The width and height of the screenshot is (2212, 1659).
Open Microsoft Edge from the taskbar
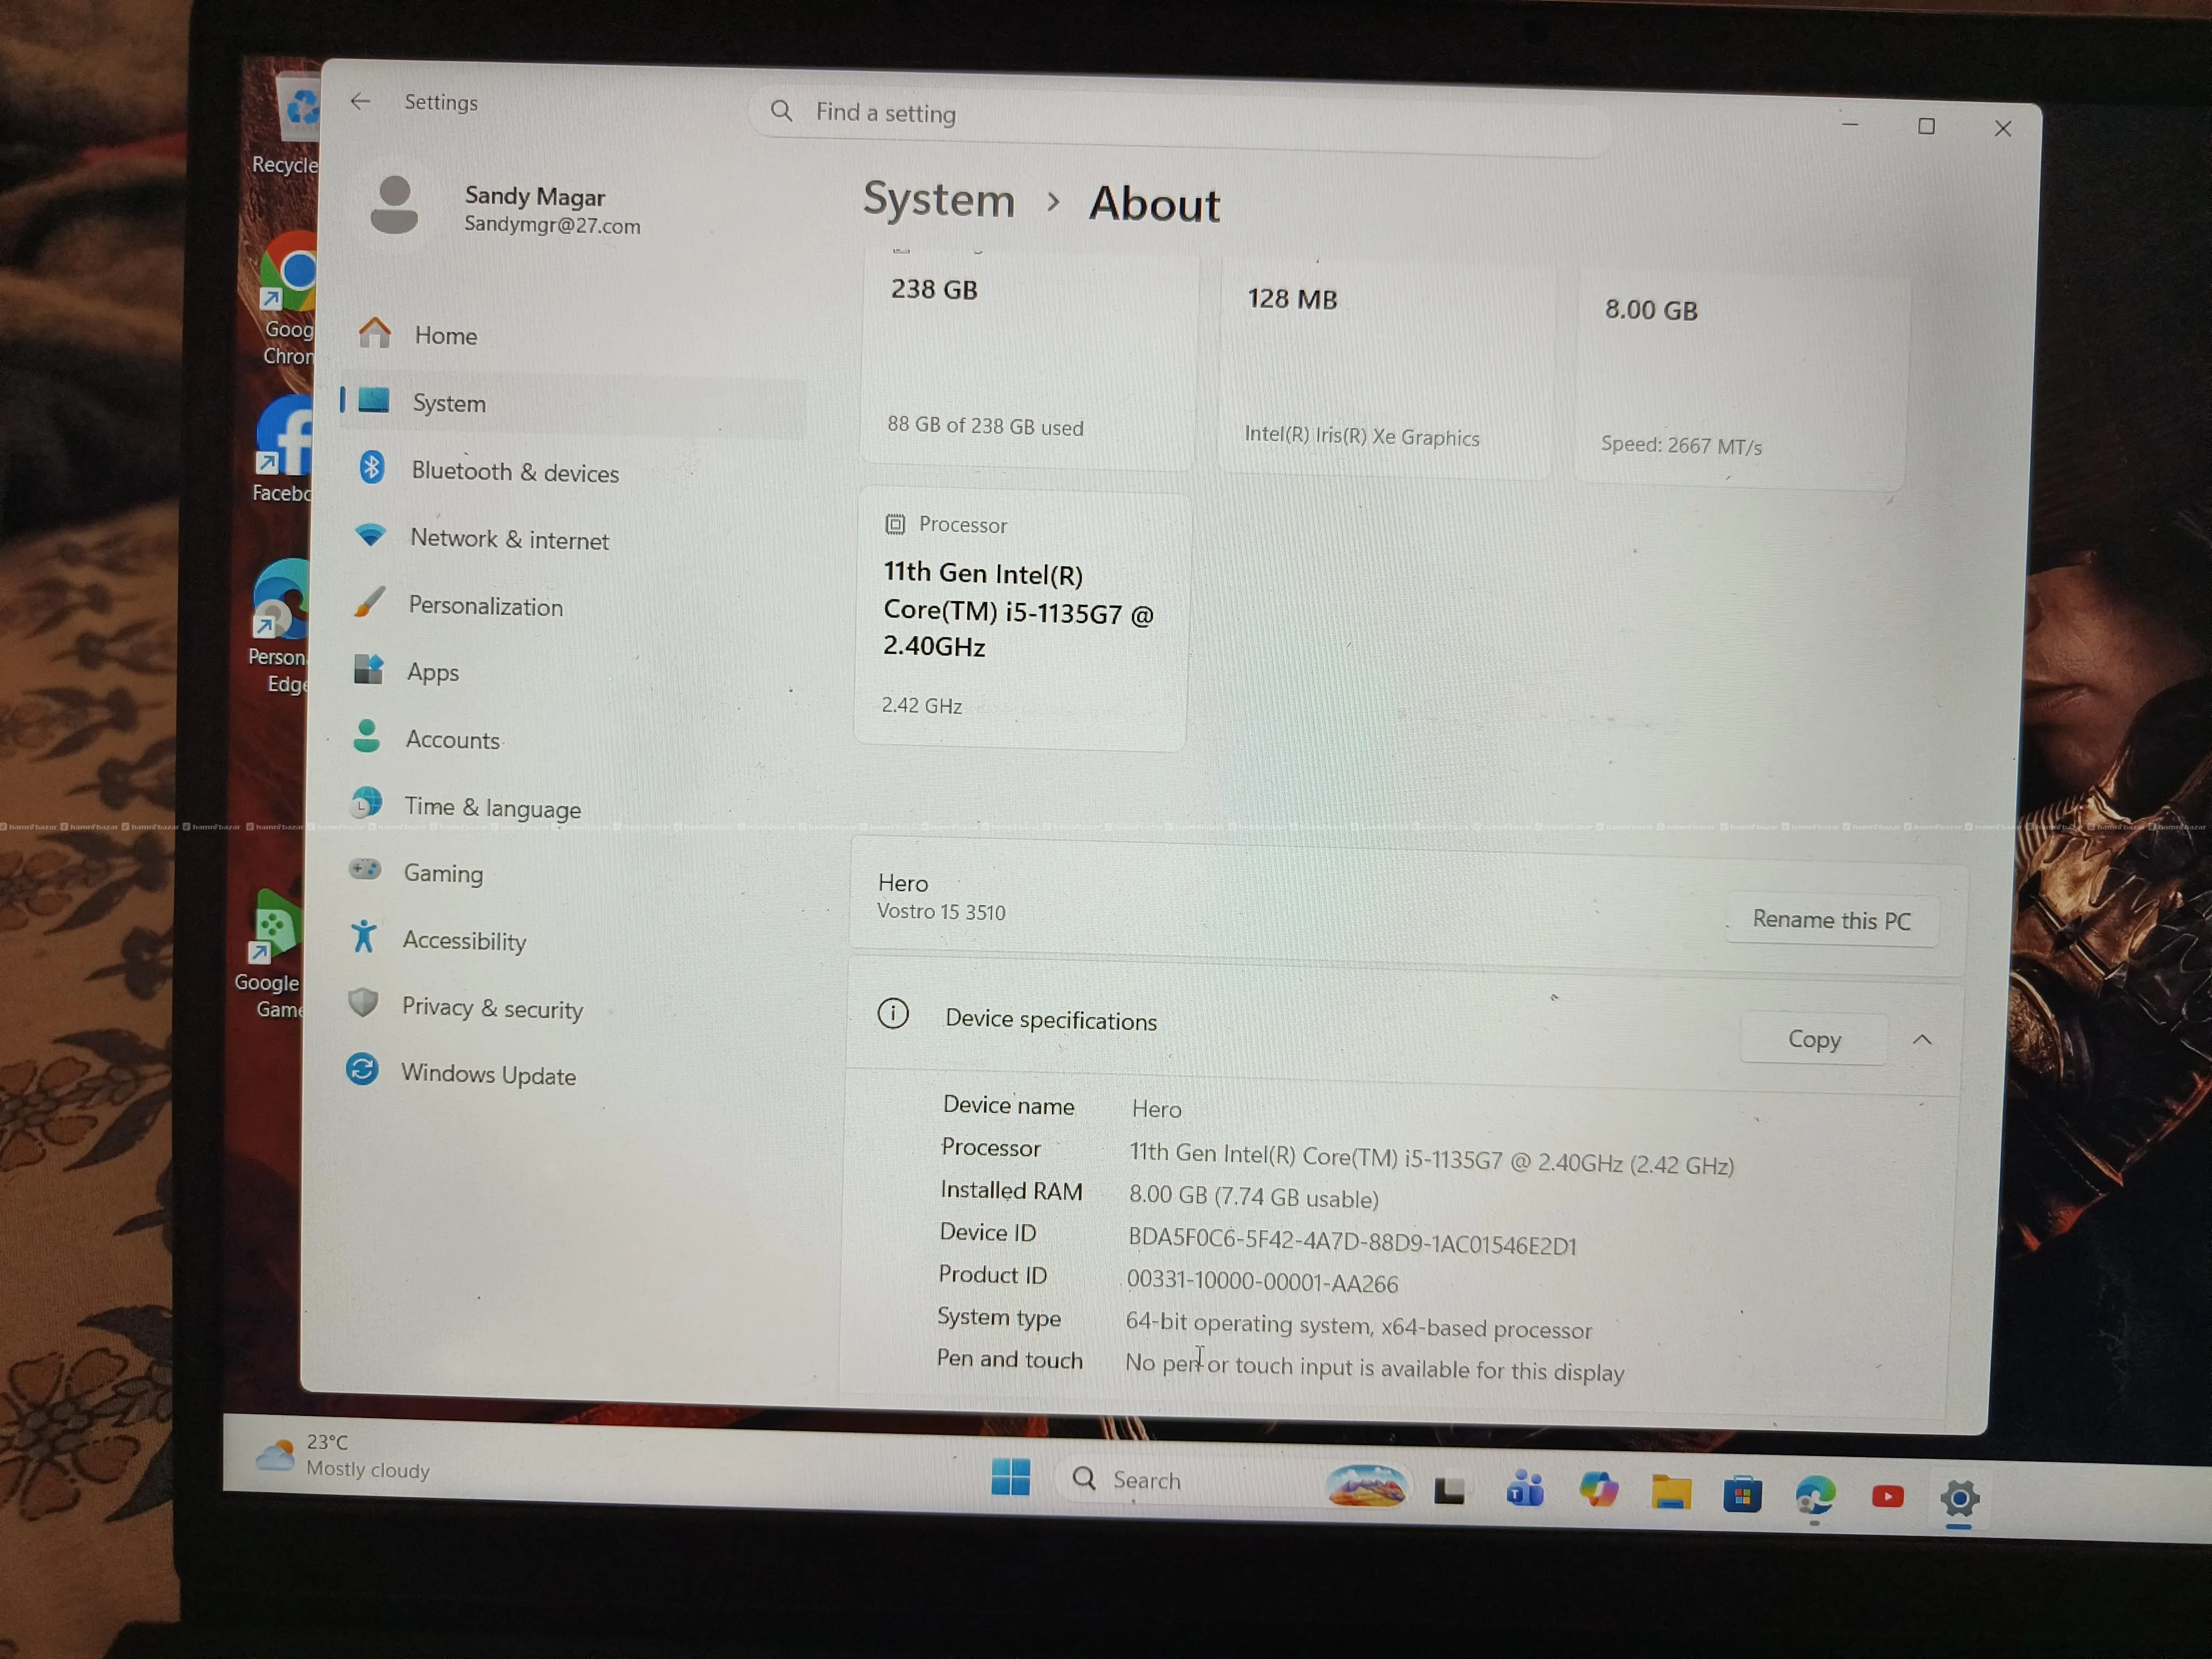pyautogui.click(x=1814, y=1496)
